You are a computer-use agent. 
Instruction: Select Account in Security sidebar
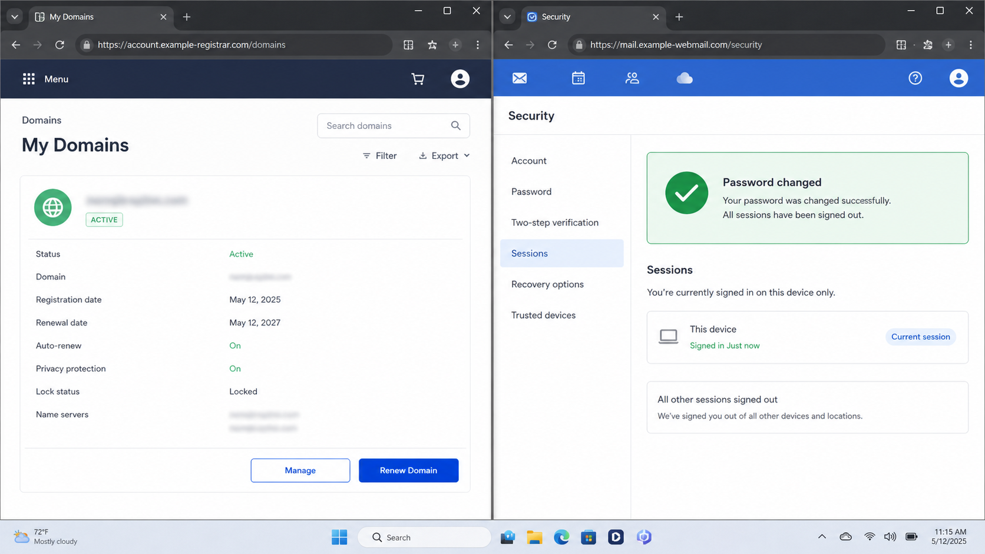529,161
